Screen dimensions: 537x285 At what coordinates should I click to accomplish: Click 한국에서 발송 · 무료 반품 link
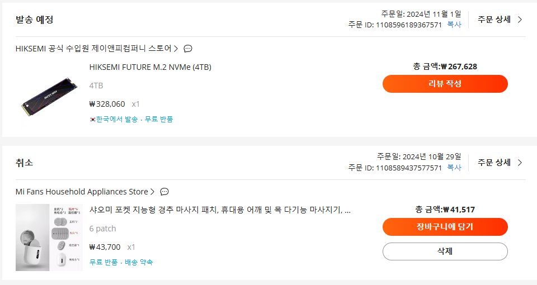tap(134, 119)
